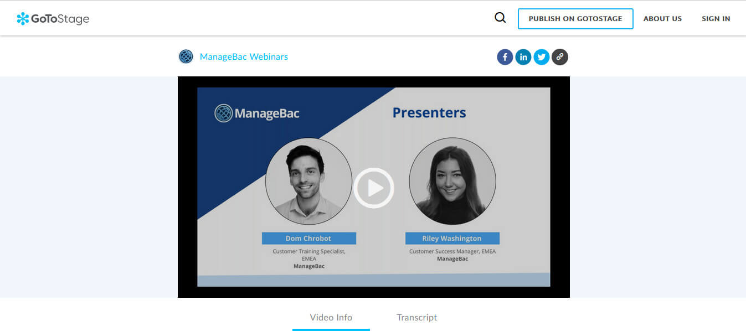Viewport: 746px width, 331px height.
Task: Share the video on Facebook
Action: pos(505,57)
